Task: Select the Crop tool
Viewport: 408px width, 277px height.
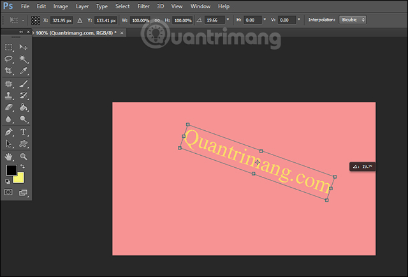Action: [x=9, y=71]
